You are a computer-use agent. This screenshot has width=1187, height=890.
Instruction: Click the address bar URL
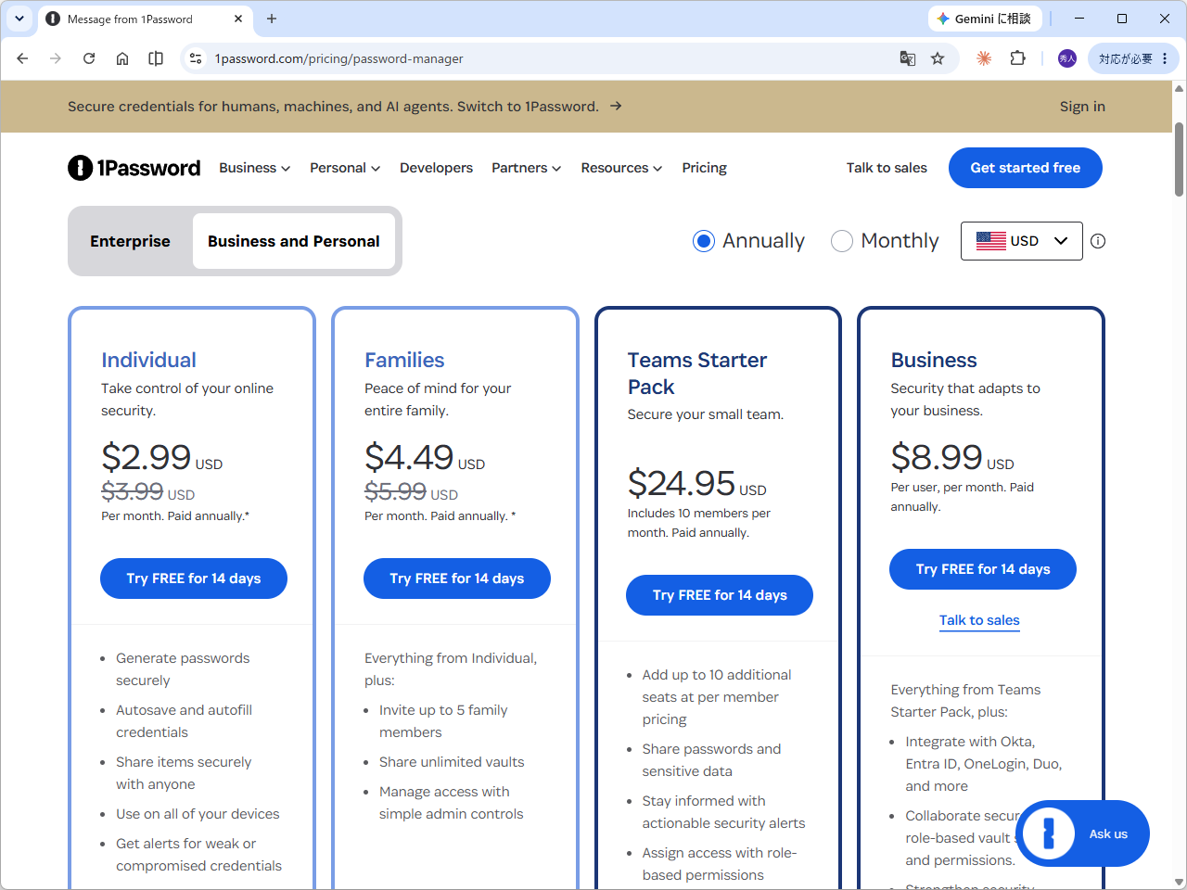(x=339, y=58)
